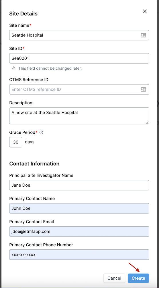Click the Site ID field containing Sea0001

pyautogui.click(x=79, y=58)
